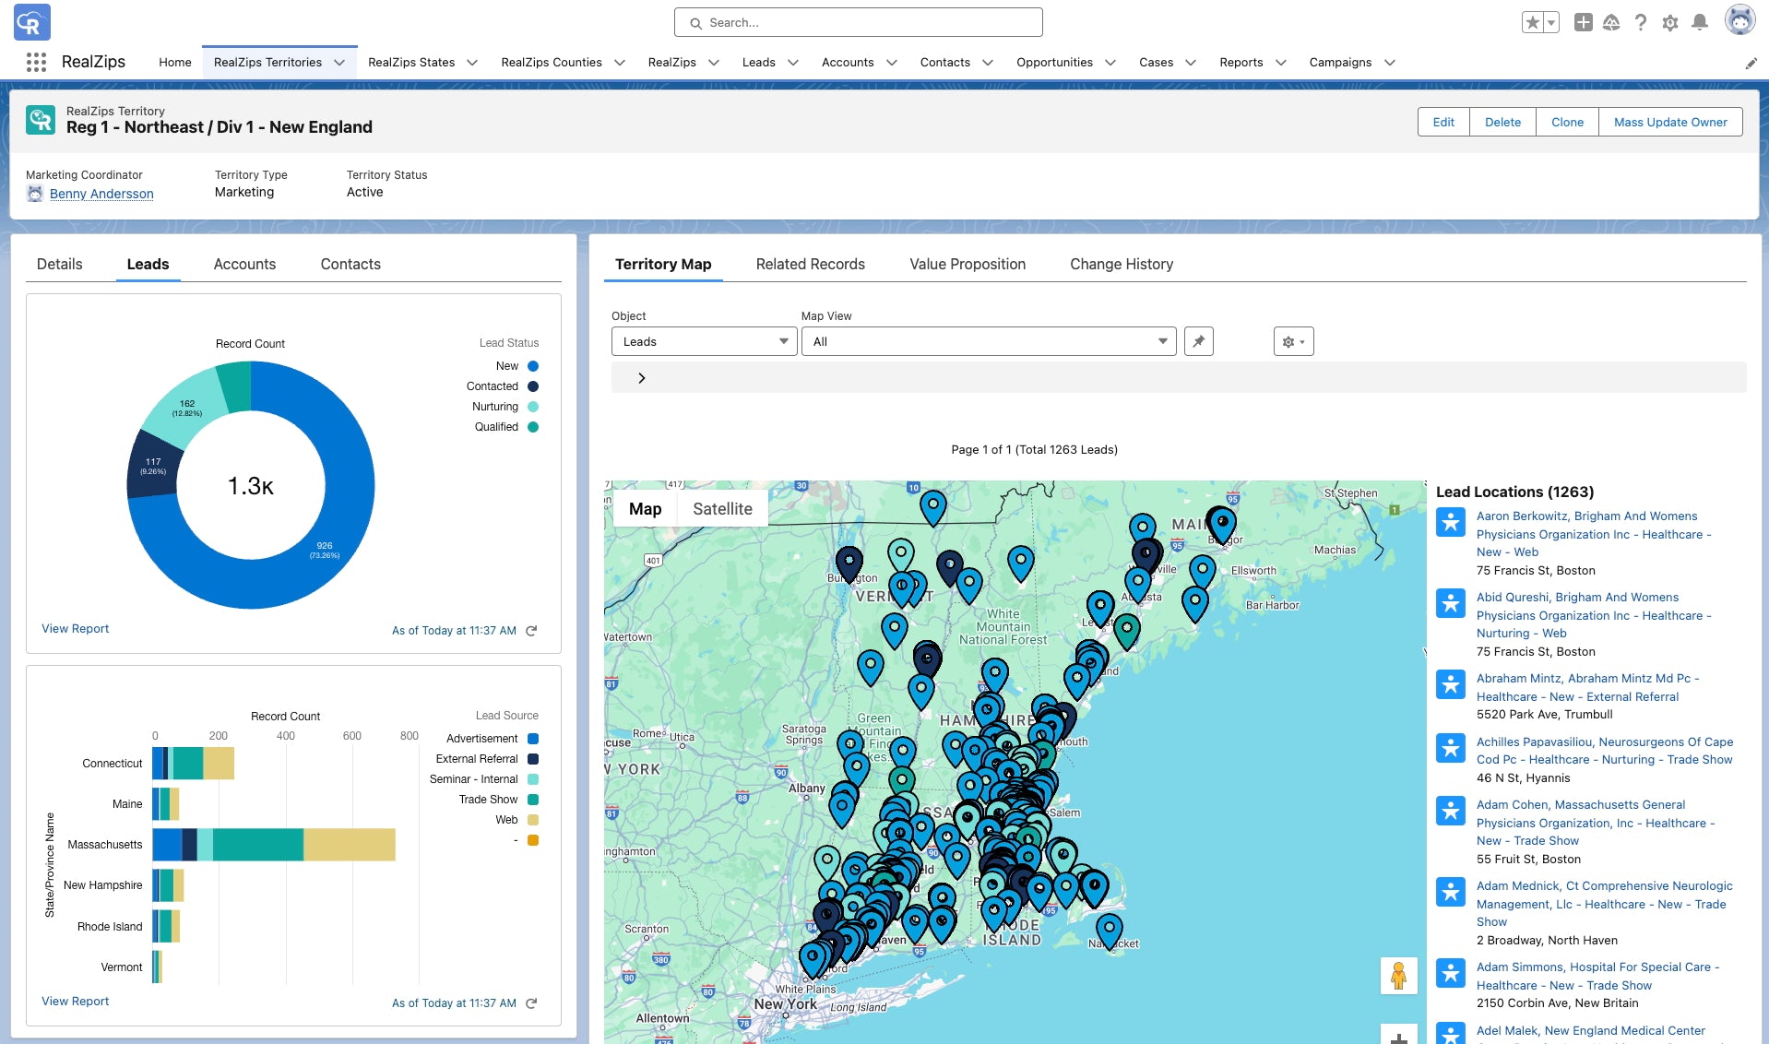Open Street View pegman icon
This screenshot has width=1769, height=1044.
point(1398,976)
